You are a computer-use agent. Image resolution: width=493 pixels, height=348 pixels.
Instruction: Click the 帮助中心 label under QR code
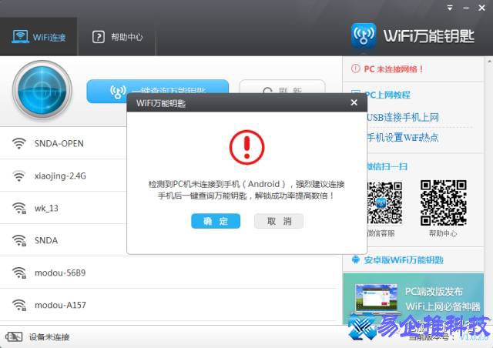[x=443, y=233]
